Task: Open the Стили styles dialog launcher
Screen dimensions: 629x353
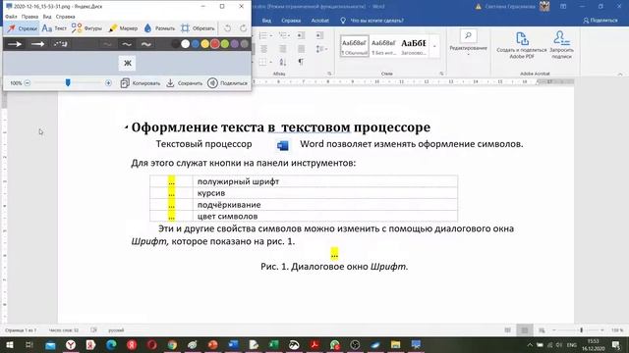Action: coord(441,74)
